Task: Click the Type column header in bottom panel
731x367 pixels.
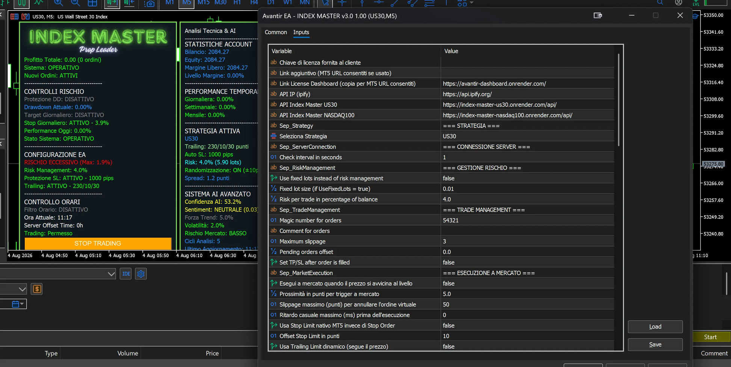Action: 51,353
